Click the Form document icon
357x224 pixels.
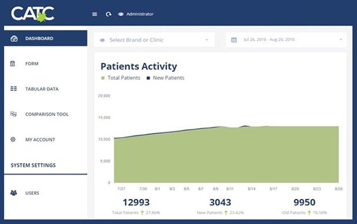pos(13,64)
